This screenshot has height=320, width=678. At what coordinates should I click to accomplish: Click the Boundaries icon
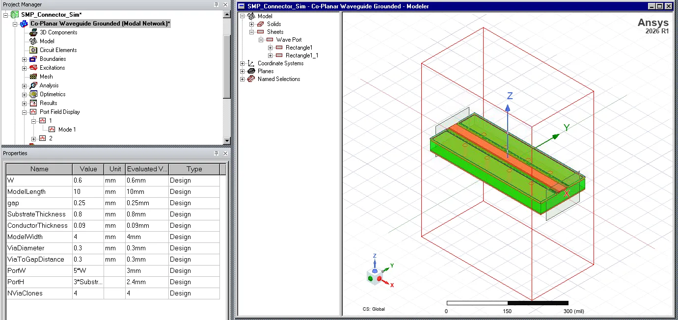tap(33, 59)
